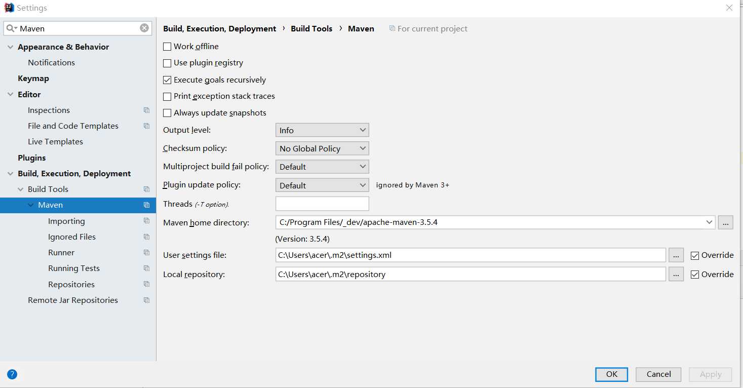This screenshot has width=743, height=388.
Task: Toggle Override for Local repository
Action: click(695, 275)
